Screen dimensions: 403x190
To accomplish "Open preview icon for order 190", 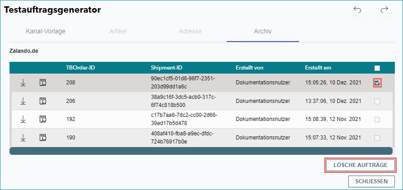I will (x=43, y=138).
